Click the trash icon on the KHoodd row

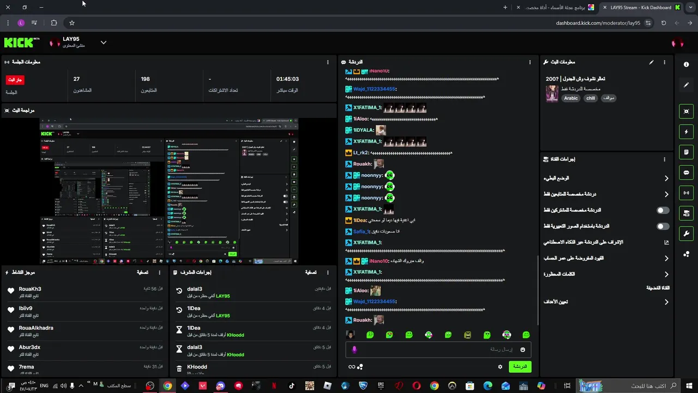179,368
